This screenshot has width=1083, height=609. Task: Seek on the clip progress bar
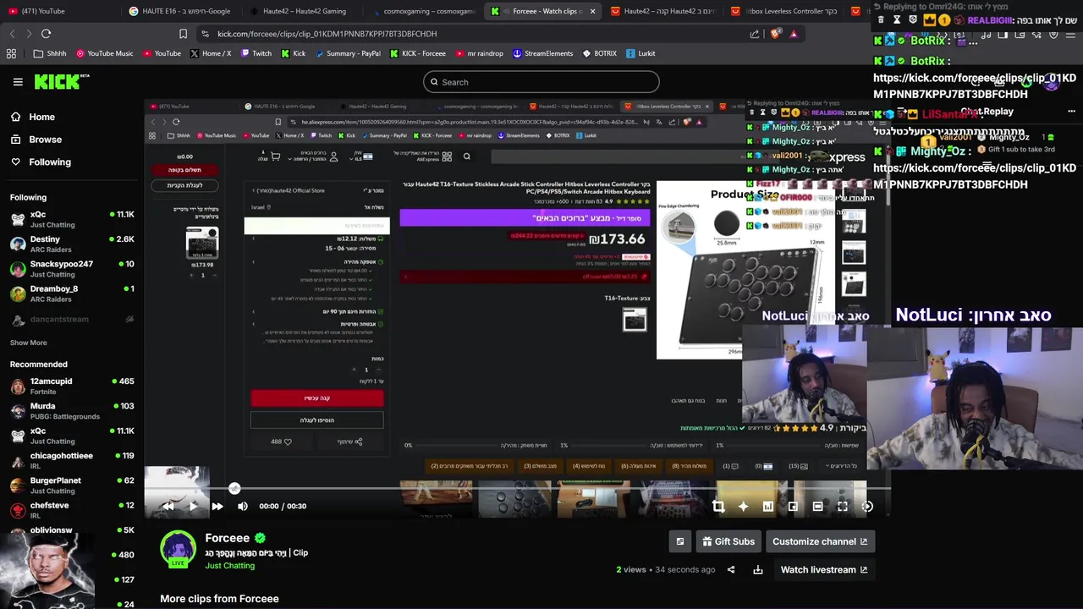click(516, 488)
